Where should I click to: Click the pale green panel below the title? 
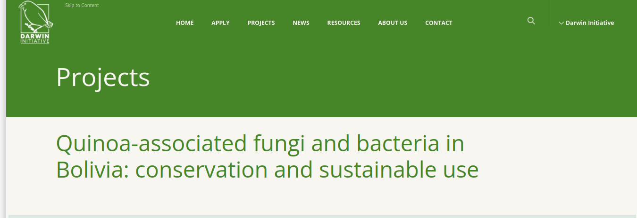pos(322,217)
